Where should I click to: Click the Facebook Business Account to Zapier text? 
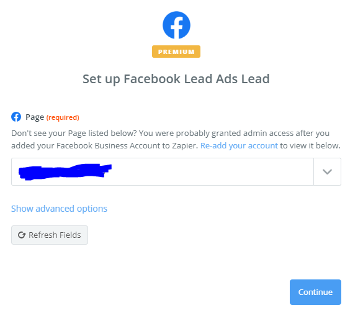coord(127,145)
